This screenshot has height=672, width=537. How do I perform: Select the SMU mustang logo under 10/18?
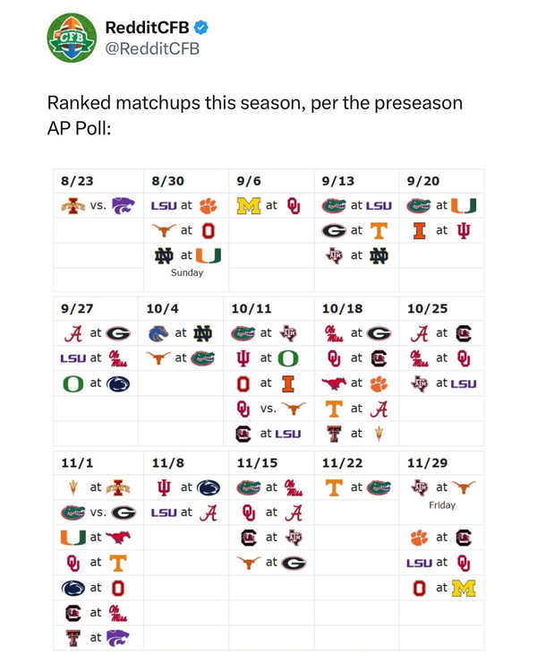point(334,383)
